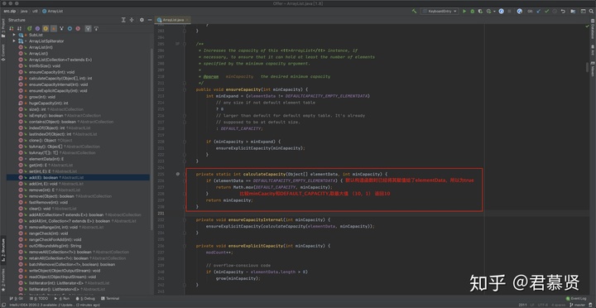596x308 pixels.
Task: Expand the ArrayListSpliterator node
Action: 14,41
